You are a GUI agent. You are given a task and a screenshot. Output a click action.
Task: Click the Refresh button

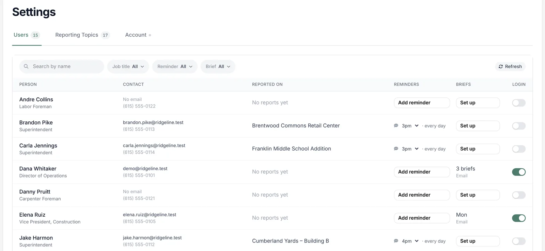510,67
